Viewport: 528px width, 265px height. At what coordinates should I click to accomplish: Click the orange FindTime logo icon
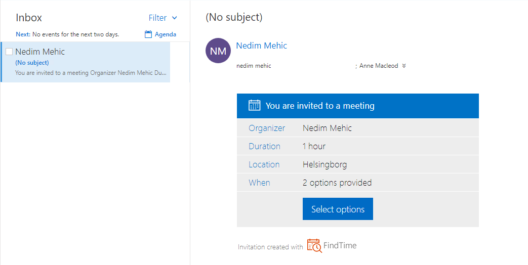314,246
